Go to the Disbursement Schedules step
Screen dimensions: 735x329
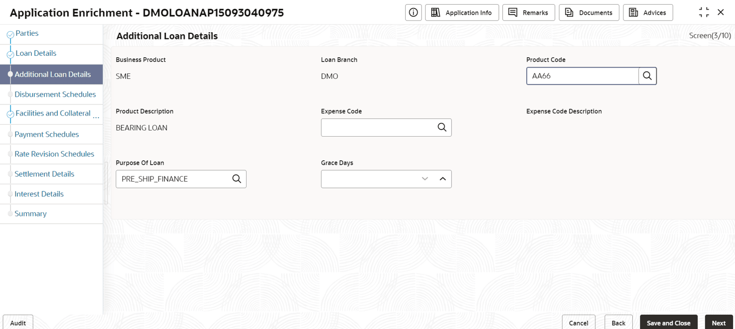[55, 94]
